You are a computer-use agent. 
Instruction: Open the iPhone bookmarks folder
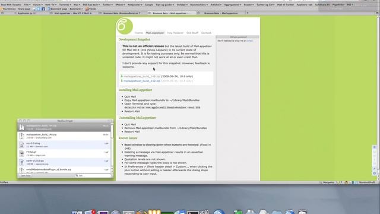(x=120, y=5)
